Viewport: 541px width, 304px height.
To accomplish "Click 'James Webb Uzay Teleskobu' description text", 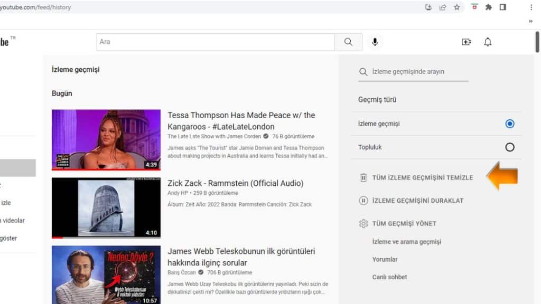I will pos(248,288).
